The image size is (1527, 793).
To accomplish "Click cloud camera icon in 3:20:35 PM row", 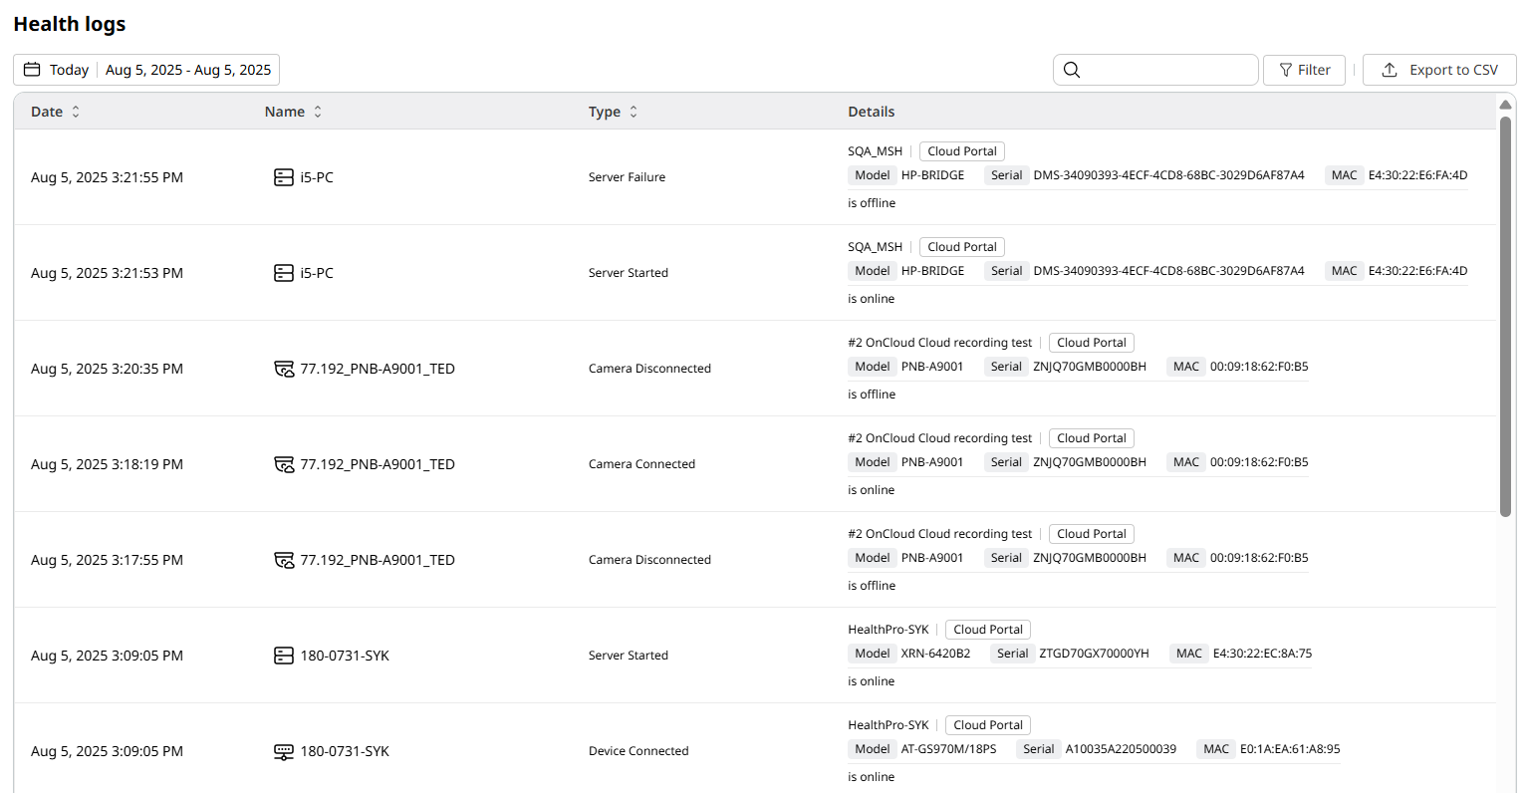I will pos(284,369).
